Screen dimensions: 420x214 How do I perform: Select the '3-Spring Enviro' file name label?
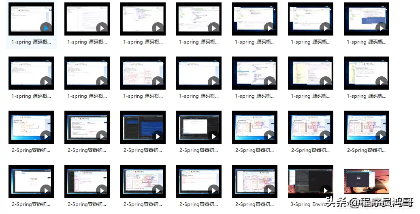pos(309,204)
